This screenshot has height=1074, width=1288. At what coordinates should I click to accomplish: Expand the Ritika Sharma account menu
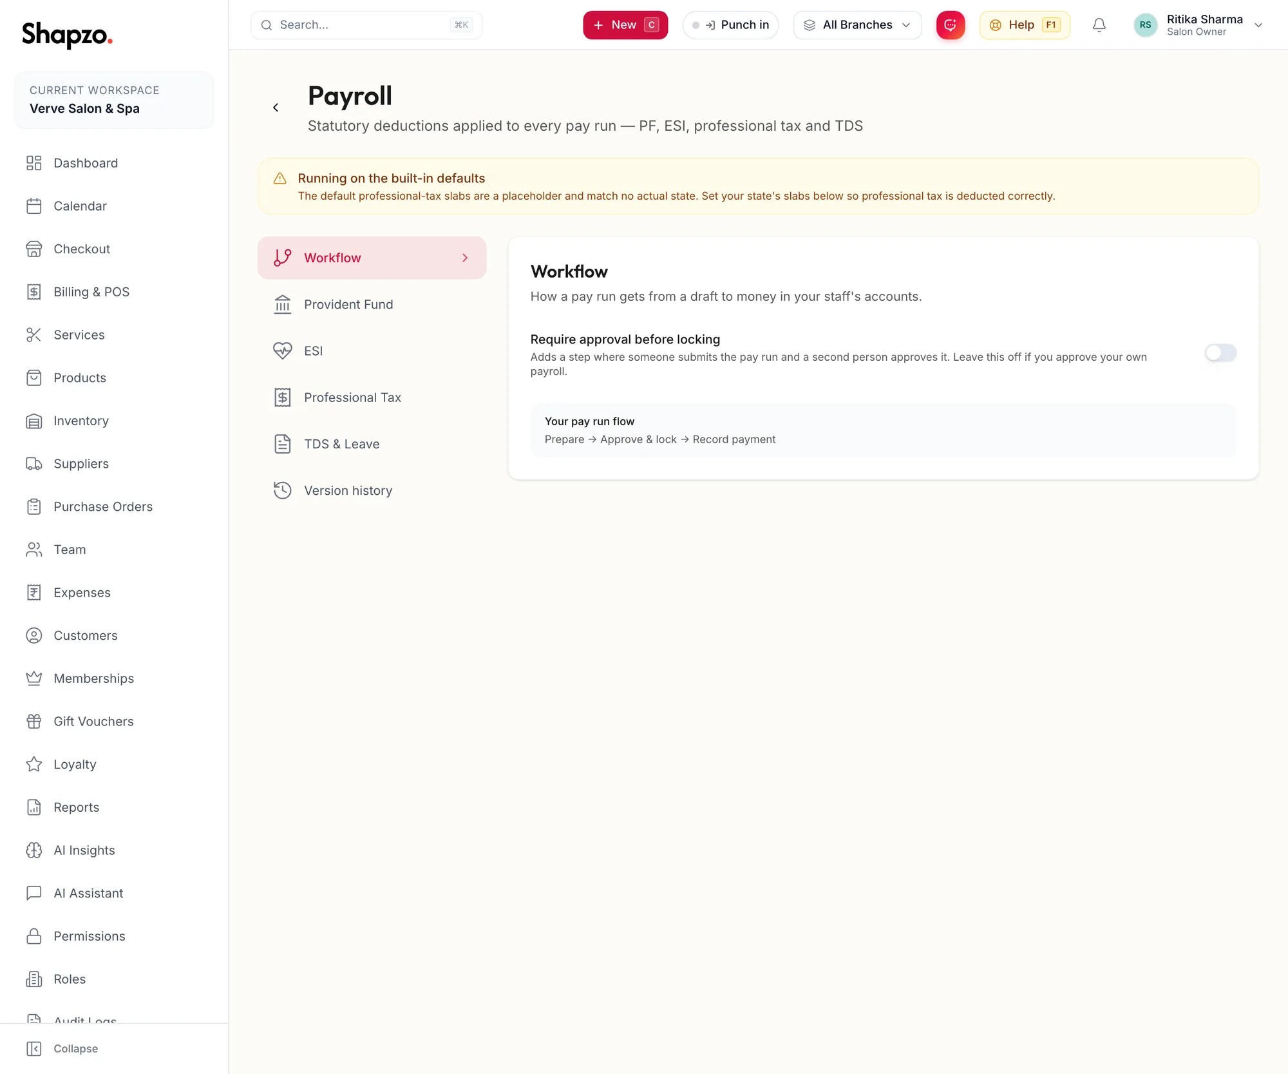click(x=1198, y=25)
